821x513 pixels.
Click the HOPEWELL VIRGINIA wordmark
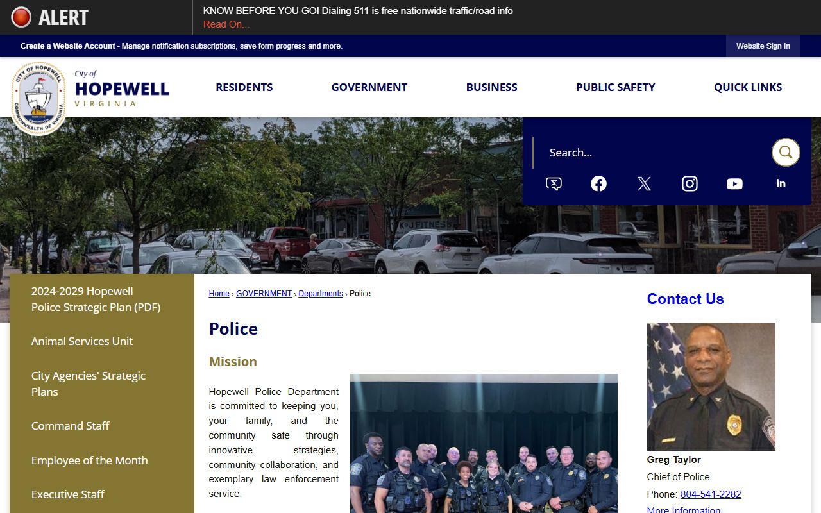click(122, 88)
